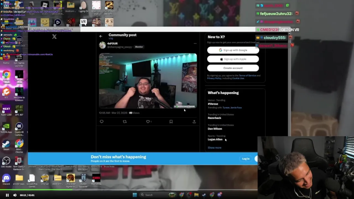
Task: Open Discord from the taskbar
Action: pyautogui.click(x=219, y=195)
